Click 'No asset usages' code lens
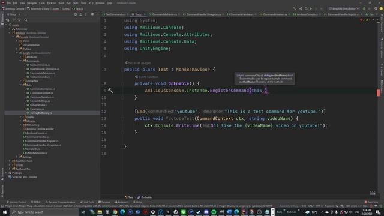384x216 pixels. [139, 63]
